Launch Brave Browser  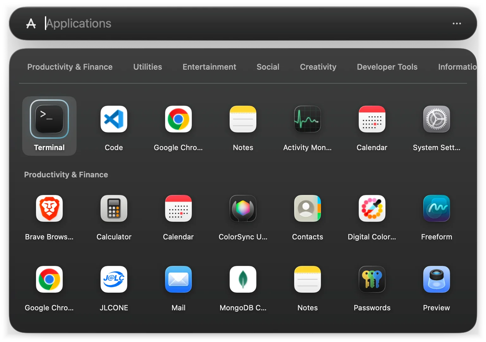[49, 209]
